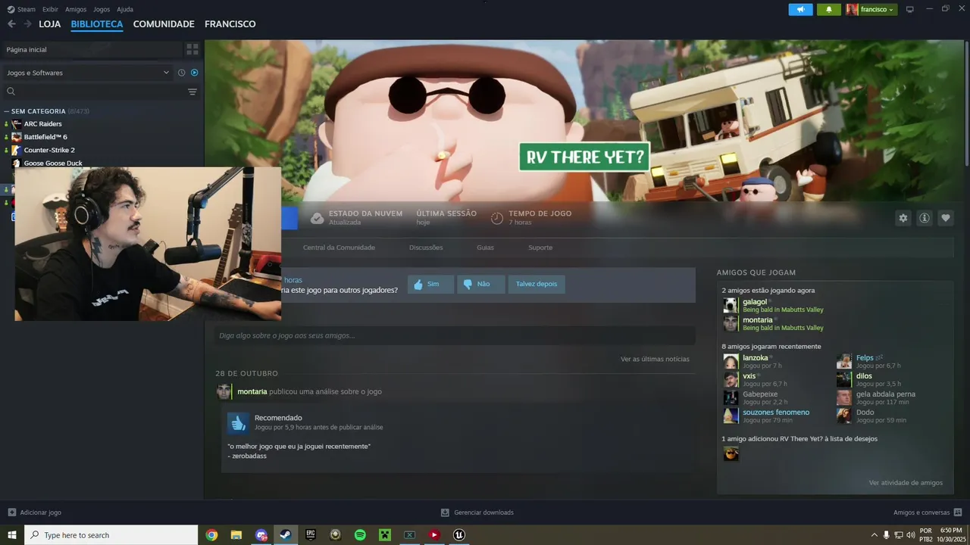Show game info with the i icon
The height and width of the screenshot is (545, 970).
pos(925,218)
